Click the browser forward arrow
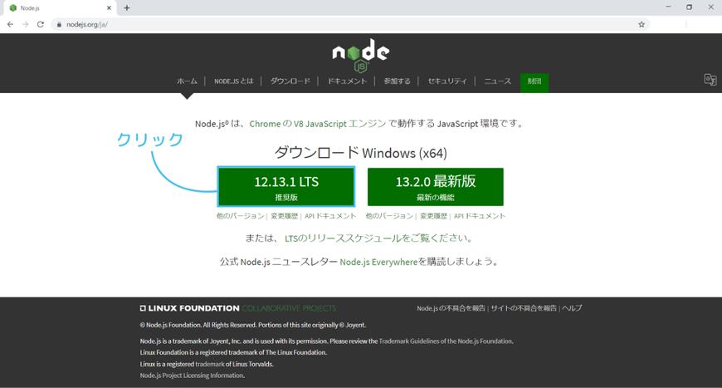Image resolution: width=722 pixels, height=388 pixels. point(26,24)
